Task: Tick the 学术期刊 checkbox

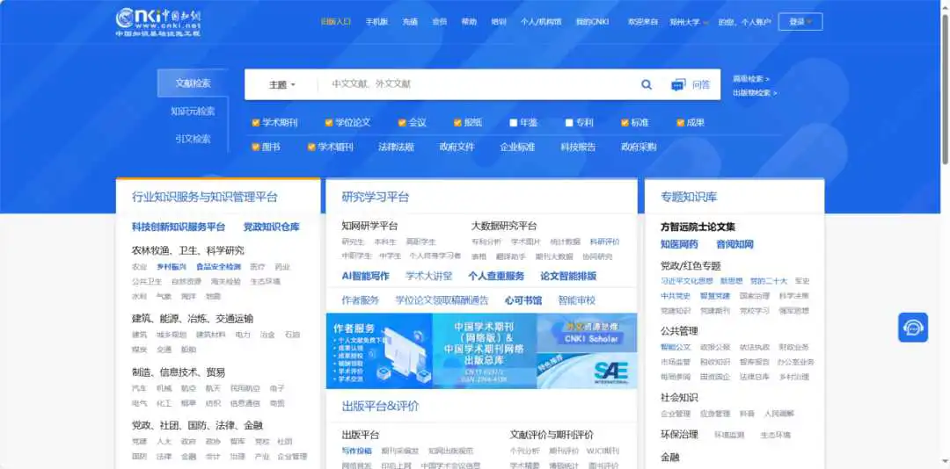Action: tap(256, 123)
